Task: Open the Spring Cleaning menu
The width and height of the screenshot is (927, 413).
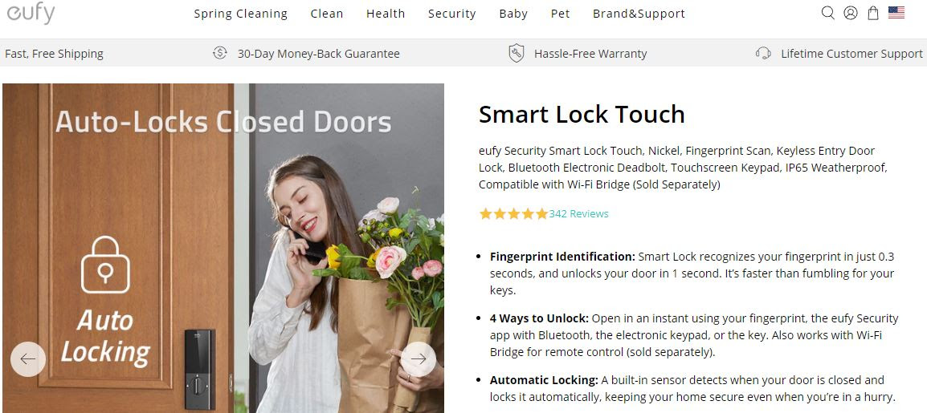Action: pos(241,14)
